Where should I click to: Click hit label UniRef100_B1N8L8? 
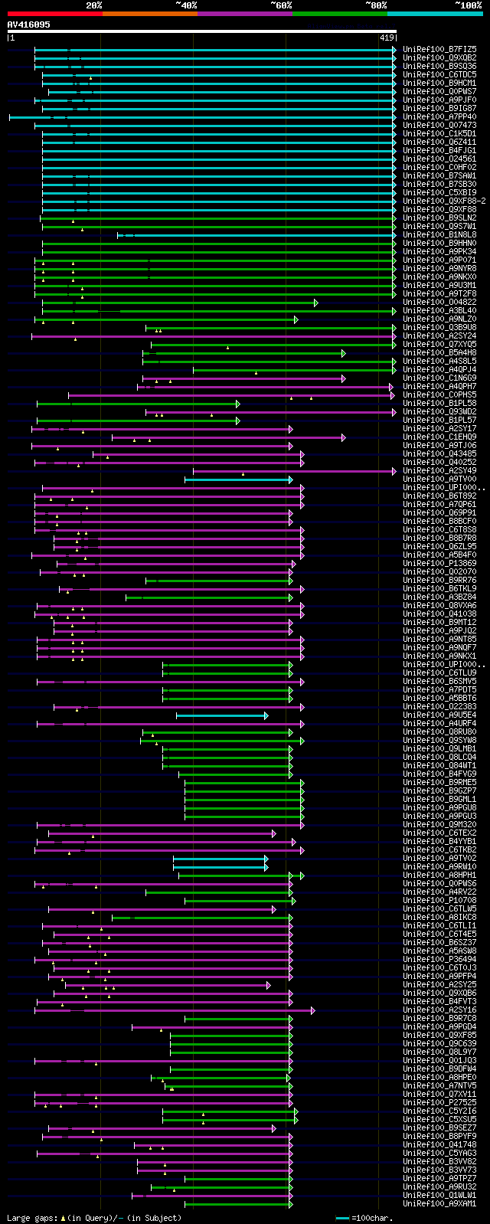[439, 234]
